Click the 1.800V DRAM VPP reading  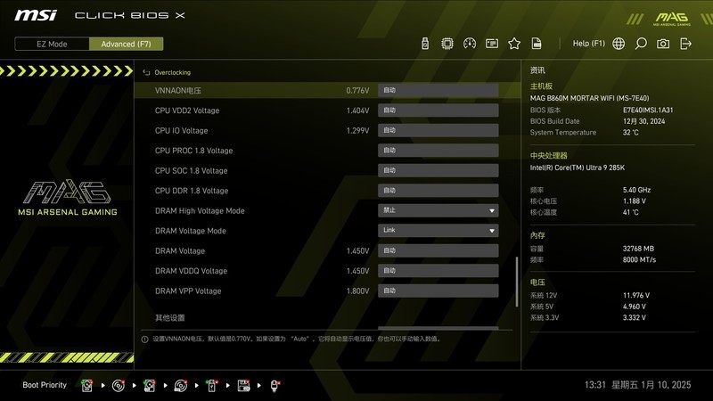click(357, 291)
